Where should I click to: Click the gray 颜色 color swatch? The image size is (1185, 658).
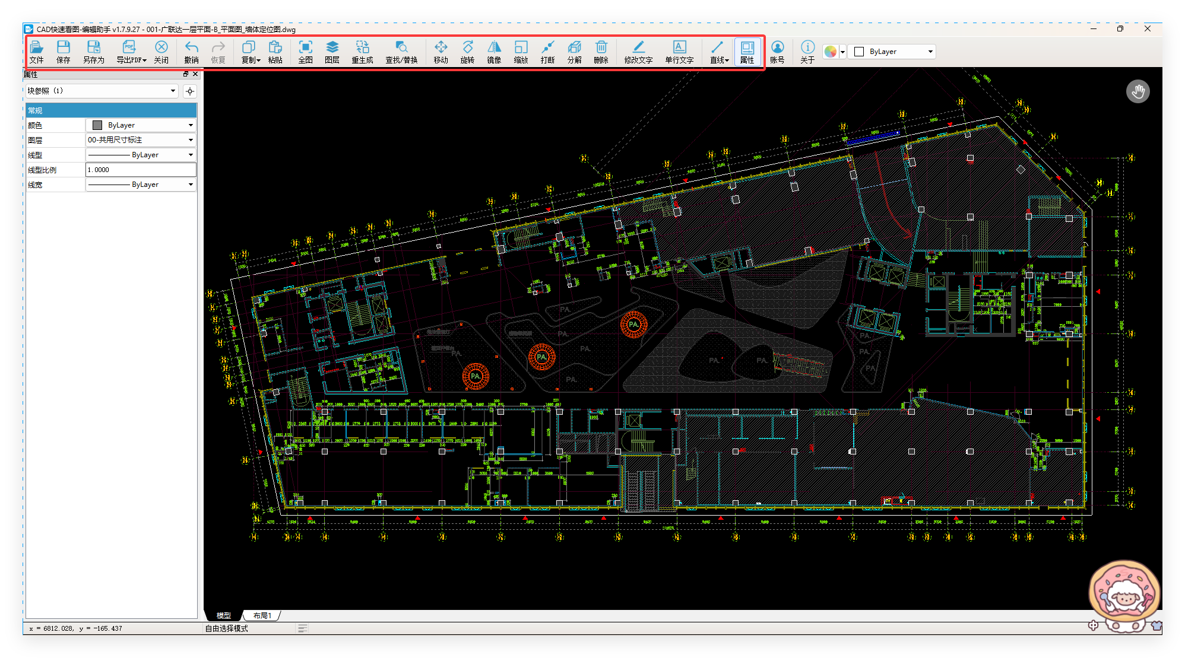click(97, 125)
